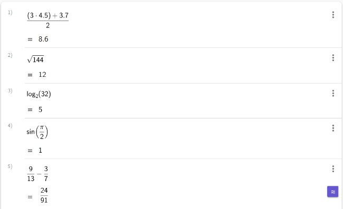The width and height of the screenshot is (343, 209).
Task: Open the three-dot menu for row 1
Action: pyautogui.click(x=333, y=15)
